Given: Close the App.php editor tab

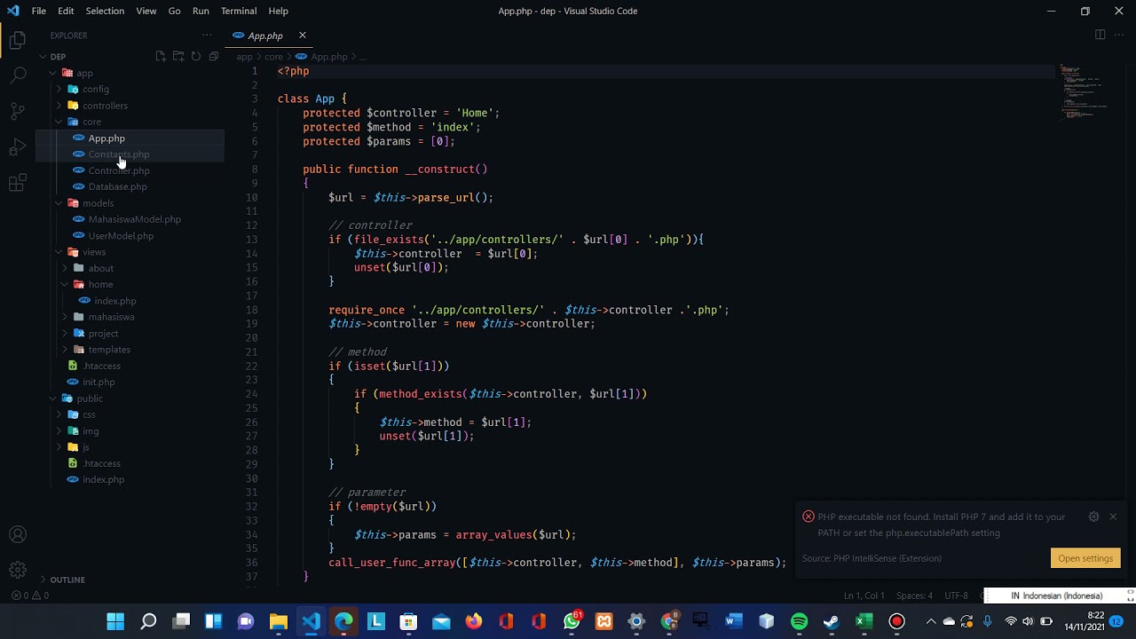Looking at the screenshot, I should [x=302, y=35].
